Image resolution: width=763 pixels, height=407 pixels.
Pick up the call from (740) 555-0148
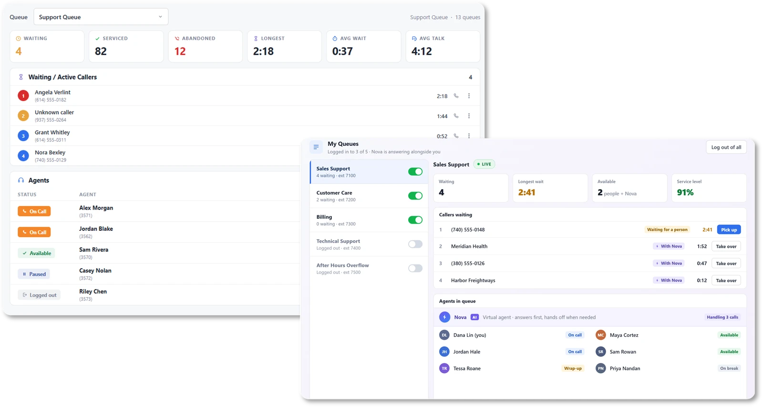point(729,230)
